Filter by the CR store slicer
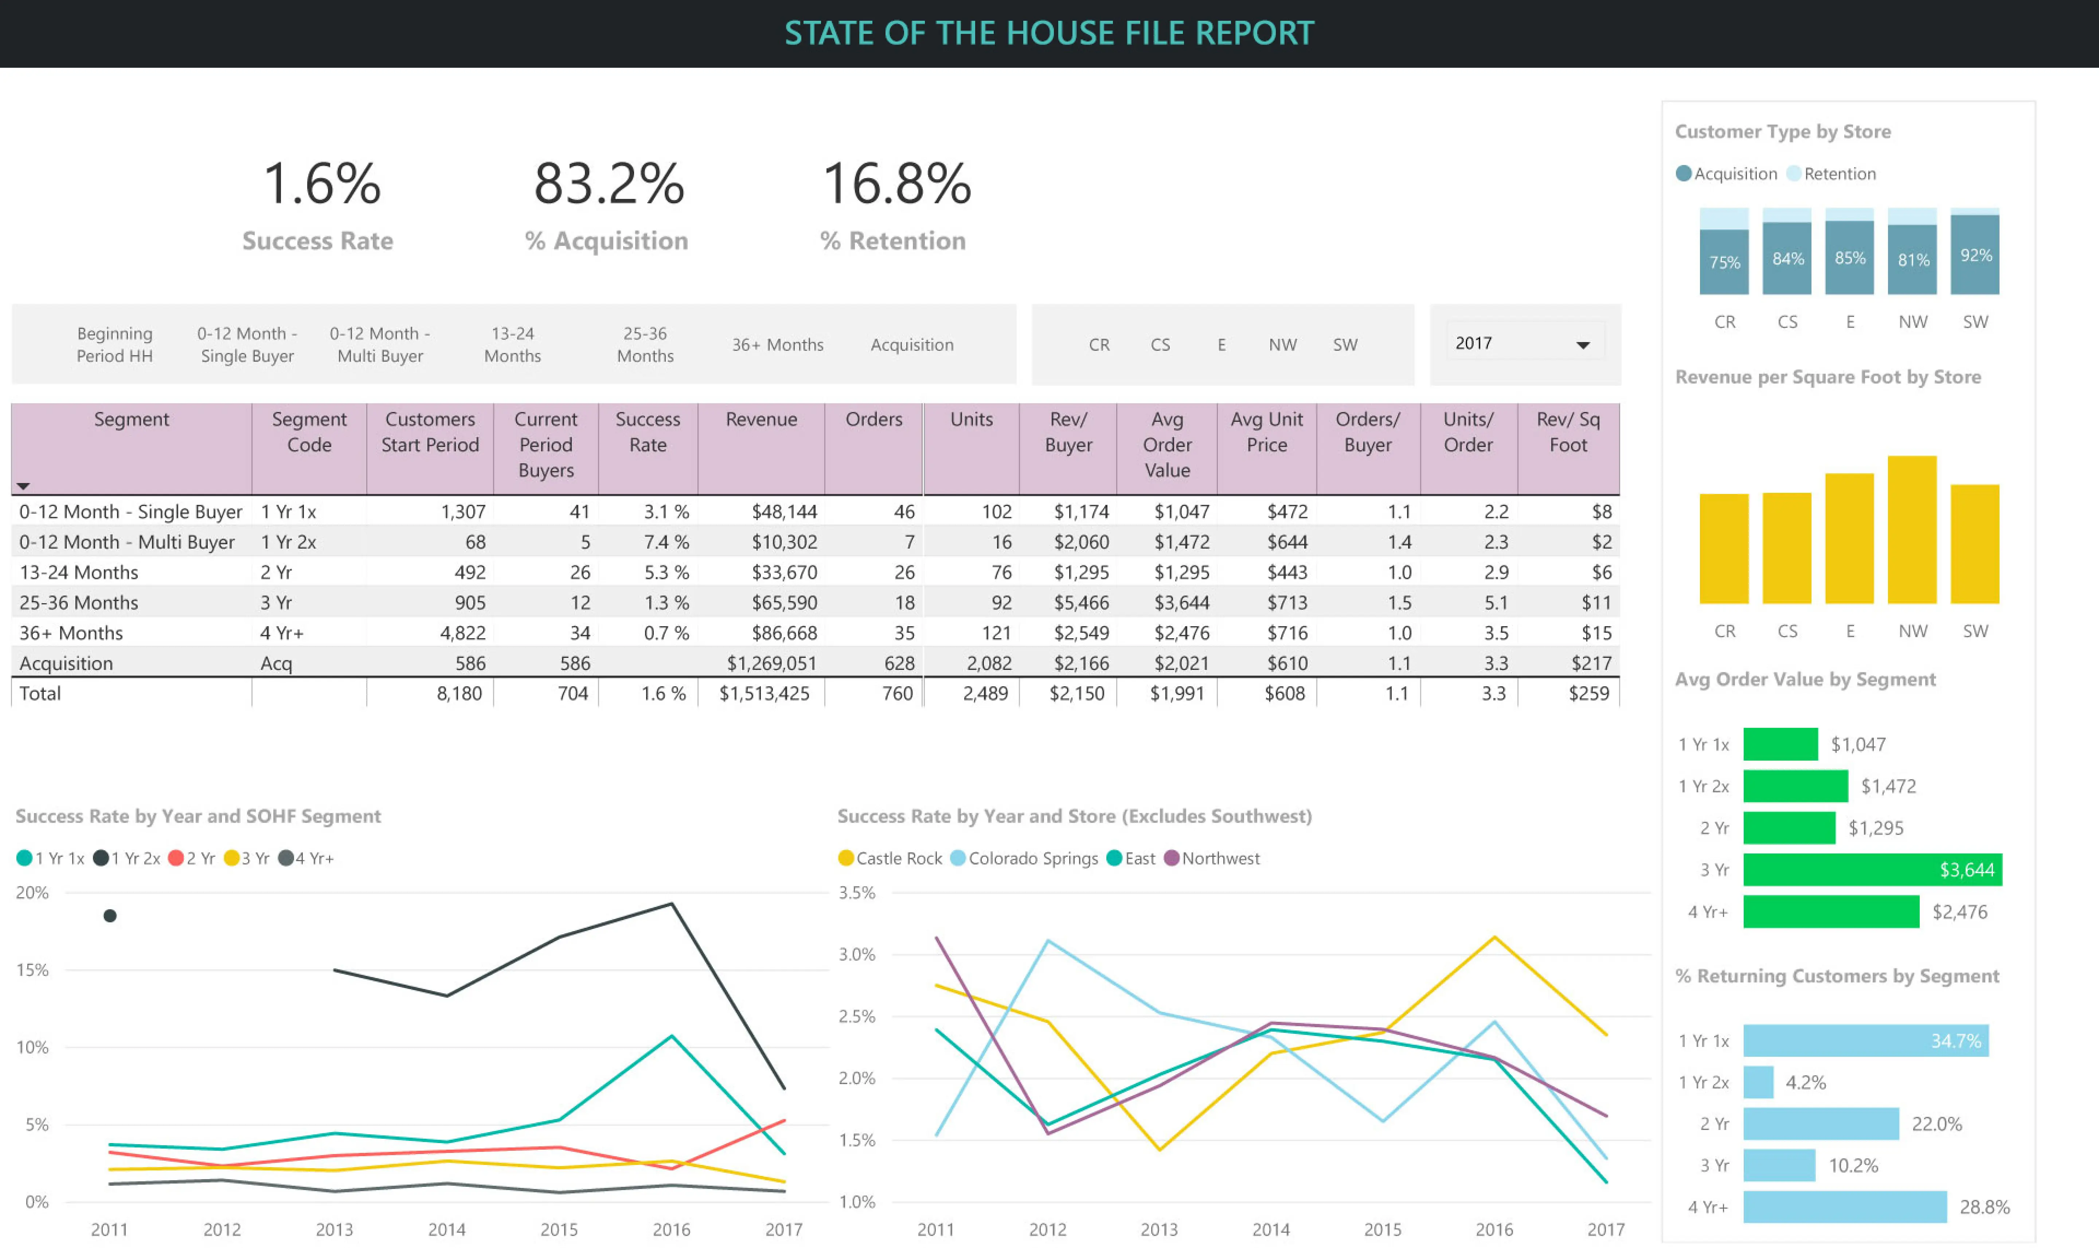Screen dimensions: 2099x1248 coord(1099,345)
